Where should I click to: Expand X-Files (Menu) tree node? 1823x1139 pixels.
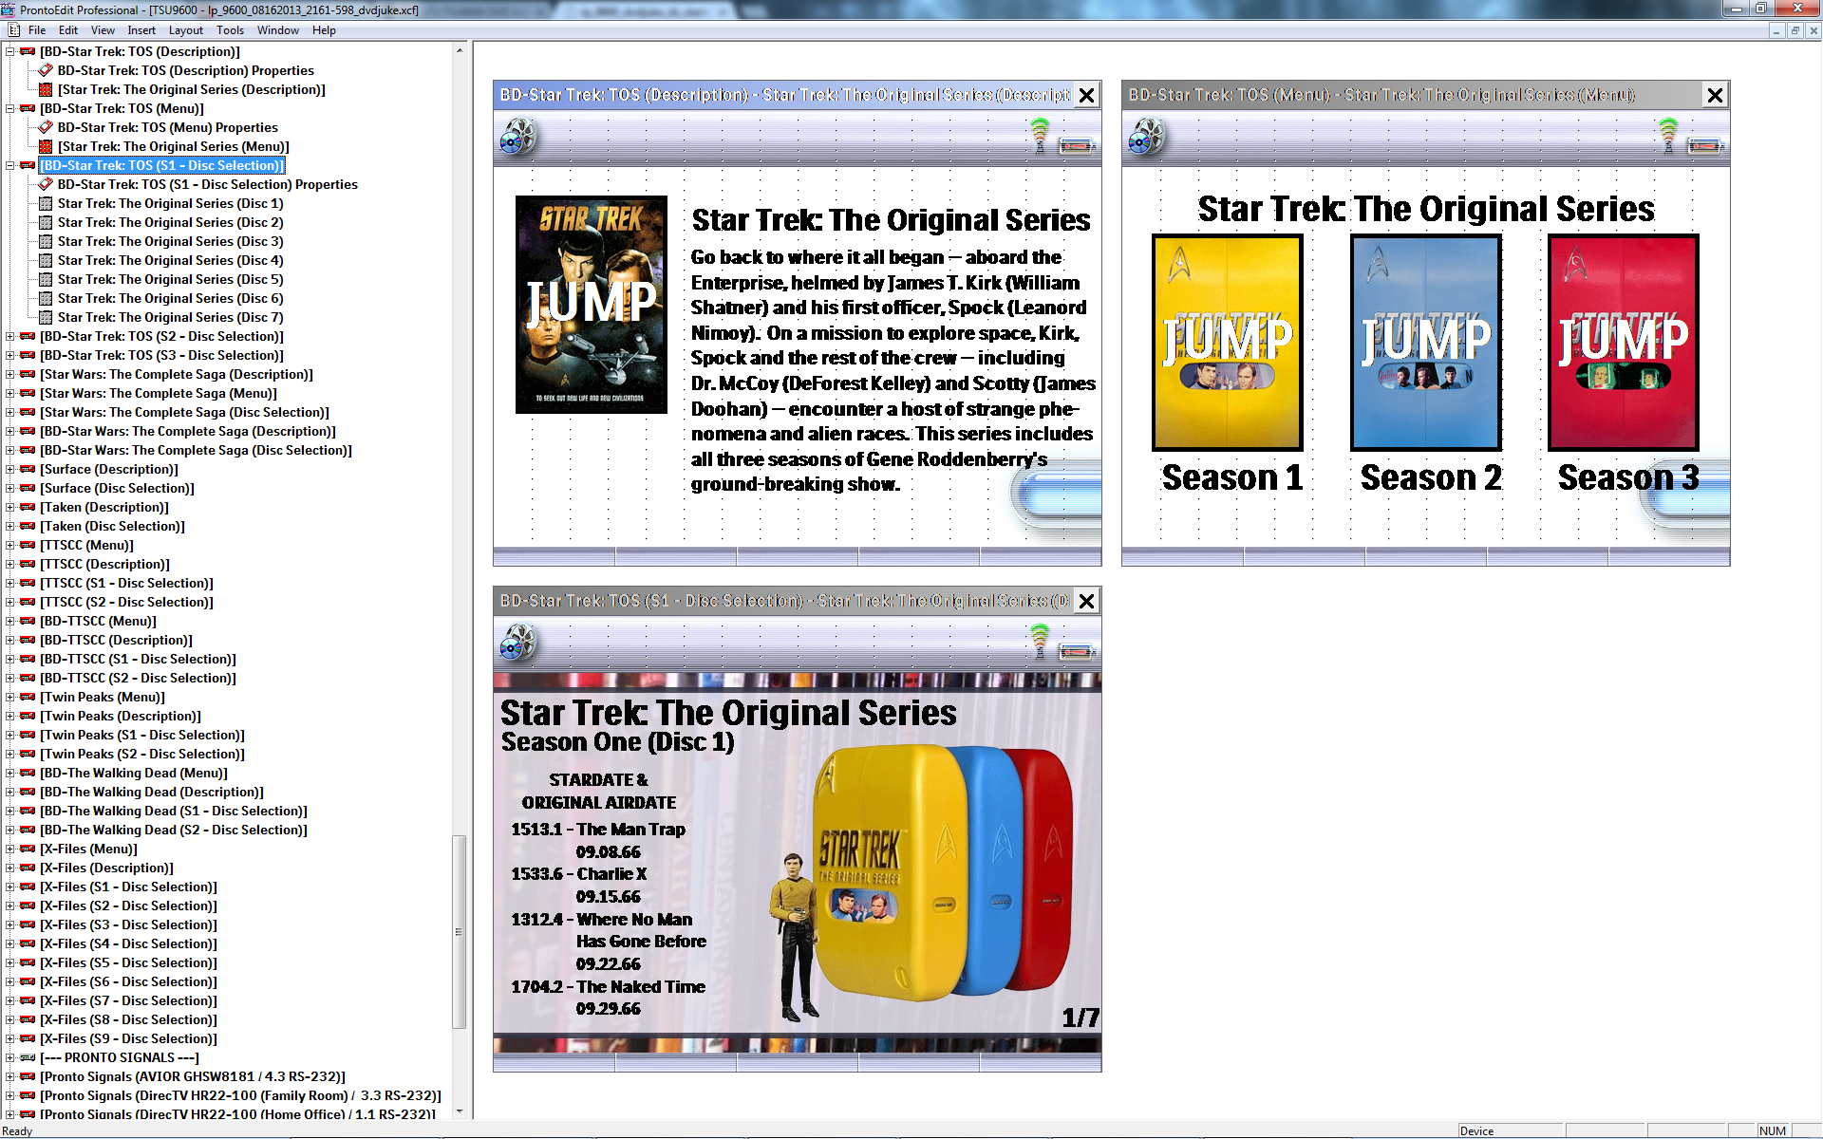click(x=9, y=849)
